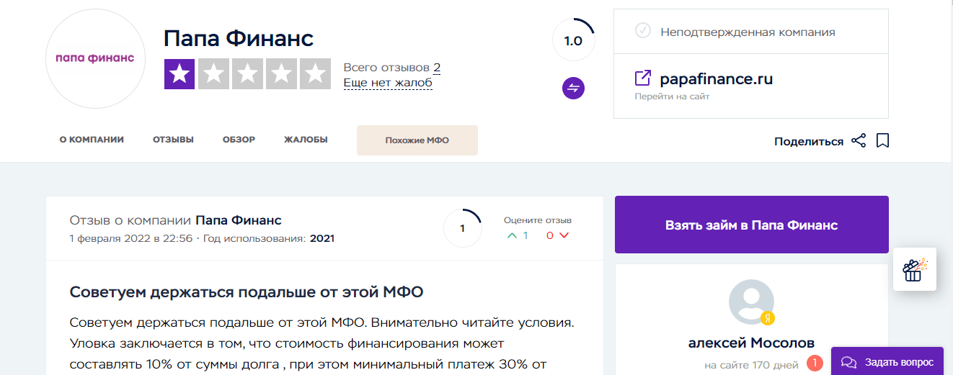Click the 'Поделиться' share label
Screen dimensions: 953x375
tap(809, 141)
